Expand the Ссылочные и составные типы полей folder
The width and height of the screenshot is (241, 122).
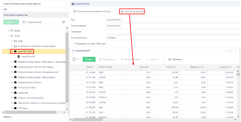12,46
